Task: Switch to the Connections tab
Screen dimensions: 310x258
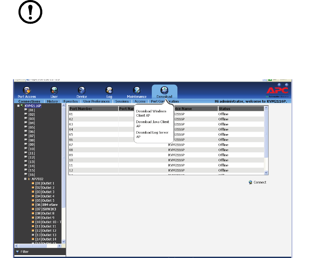Action: pos(29,101)
